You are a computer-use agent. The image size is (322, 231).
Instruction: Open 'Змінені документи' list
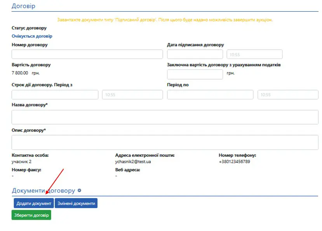click(x=76, y=203)
